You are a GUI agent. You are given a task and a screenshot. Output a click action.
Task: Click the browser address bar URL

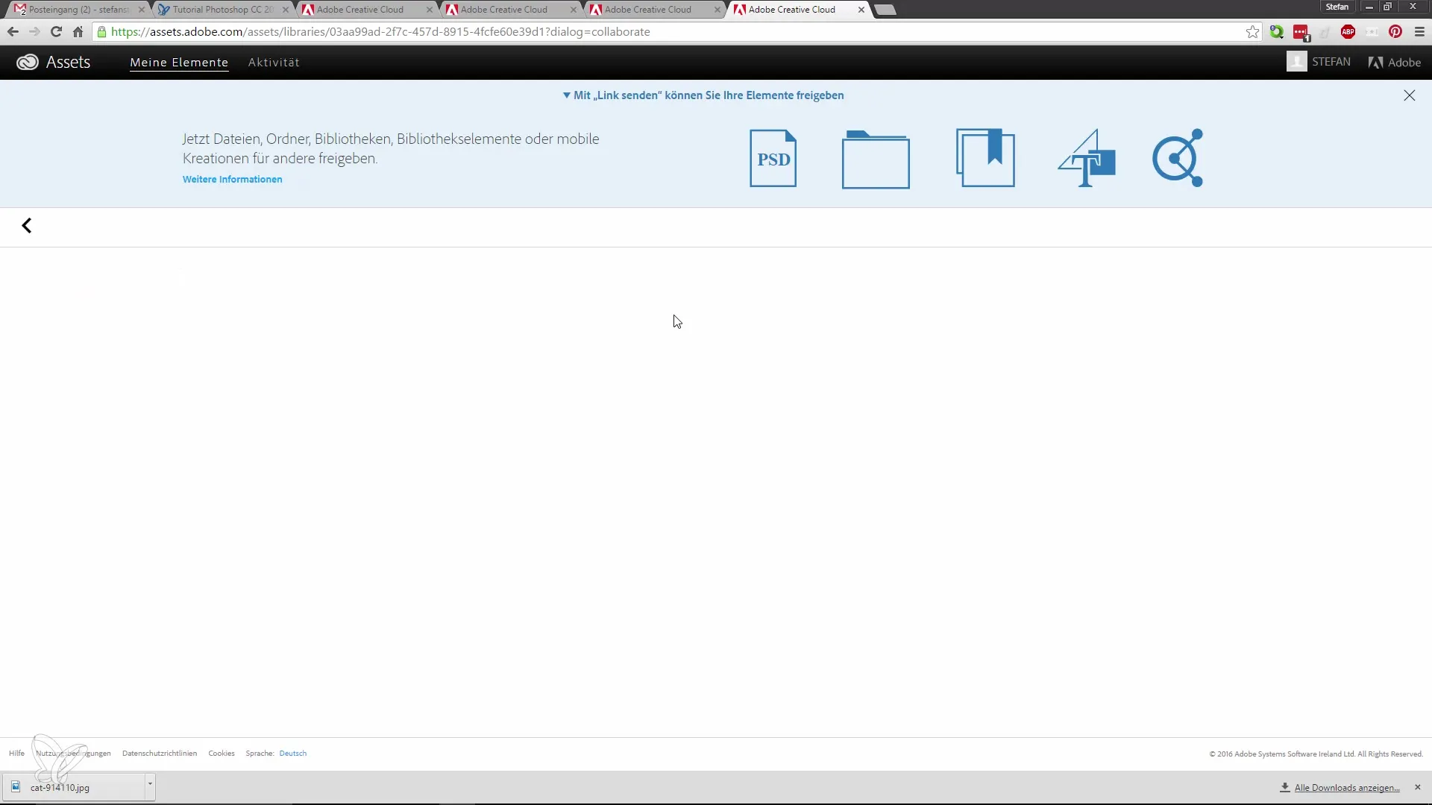[380, 32]
